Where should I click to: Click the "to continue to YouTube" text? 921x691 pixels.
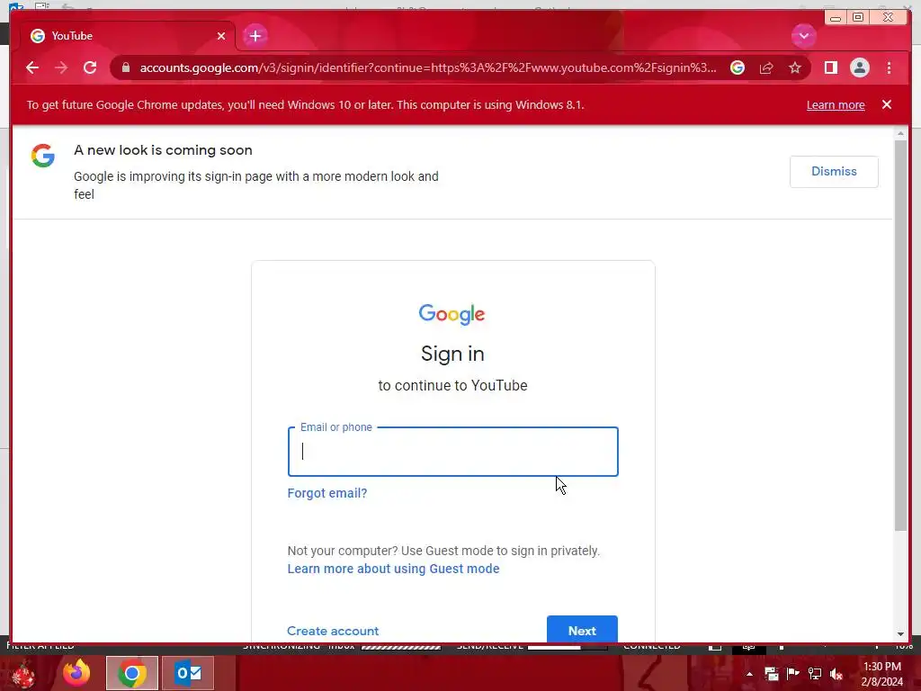pyautogui.click(x=452, y=385)
